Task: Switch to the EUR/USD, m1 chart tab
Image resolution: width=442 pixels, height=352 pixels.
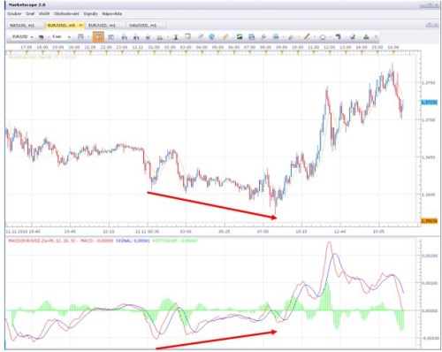Action: tap(102, 26)
